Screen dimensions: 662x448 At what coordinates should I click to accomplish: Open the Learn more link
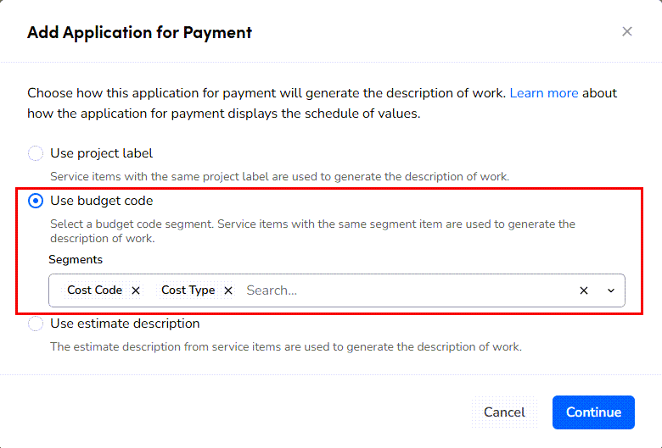544,93
